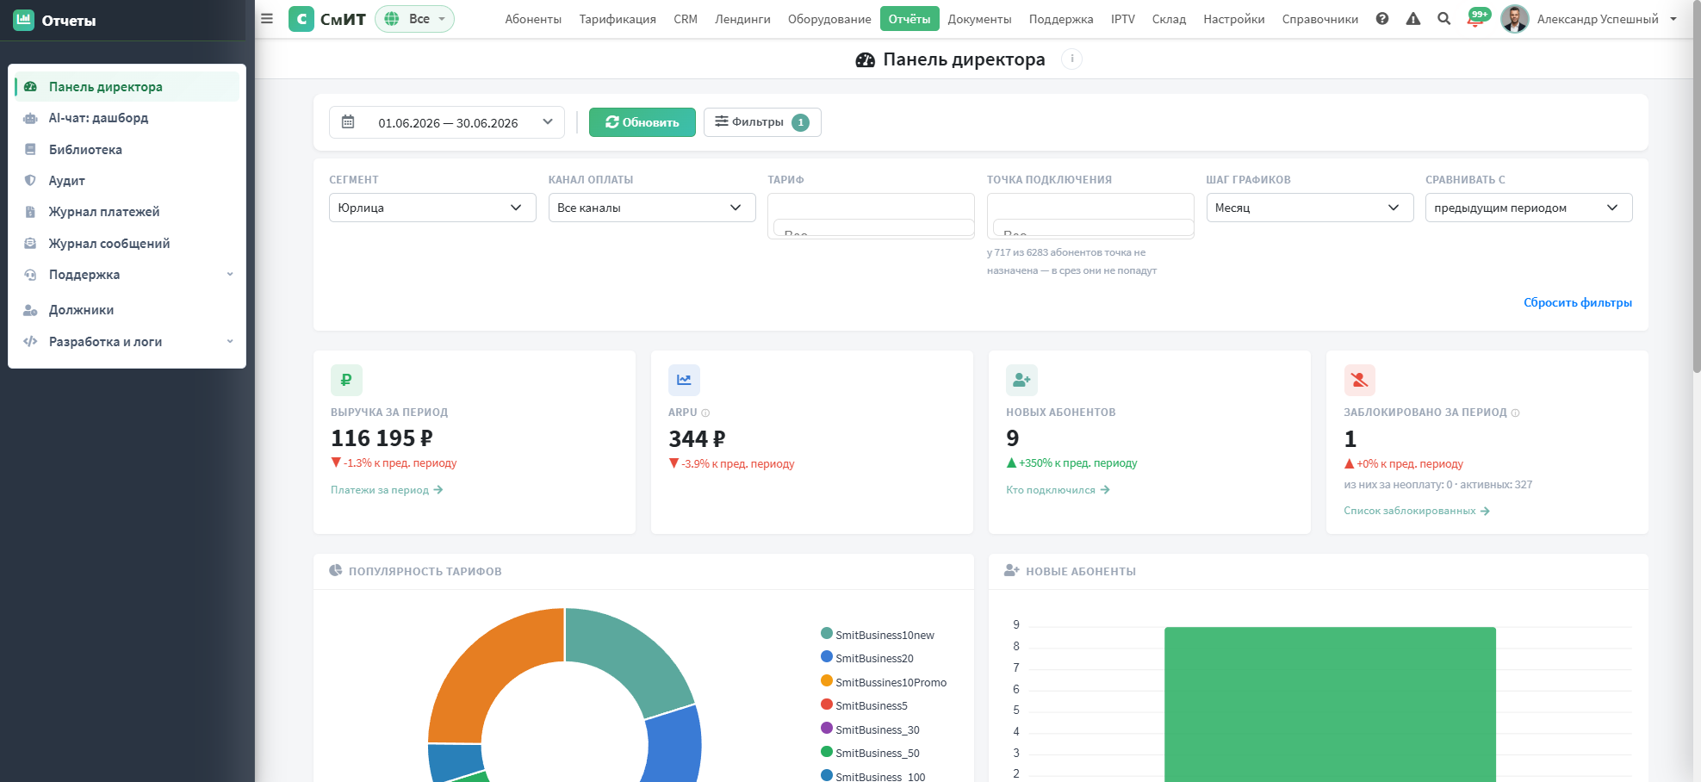Click the hamburger menu icon
Viewport: 1701px width, 782px height.
click(x=267, y=18)
